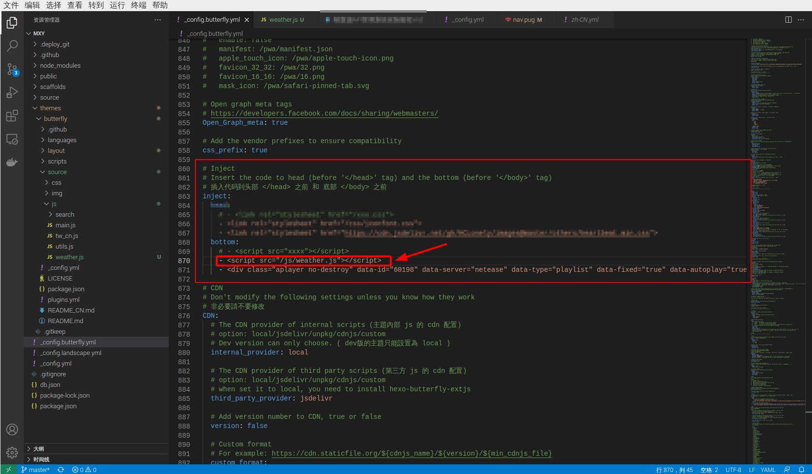Image resolution: width=812 pixels, height=474 pixels.
Task: Open Run and Debug view
Action: click(12, 92)
